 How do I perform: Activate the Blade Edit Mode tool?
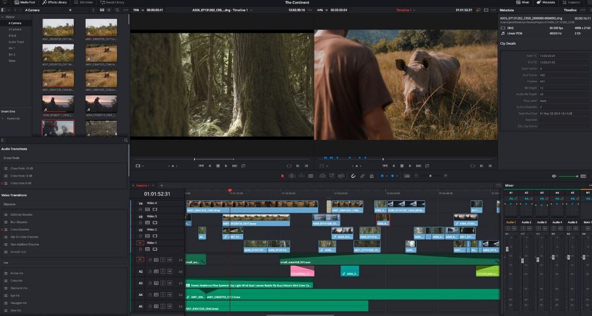click(310, 176)
